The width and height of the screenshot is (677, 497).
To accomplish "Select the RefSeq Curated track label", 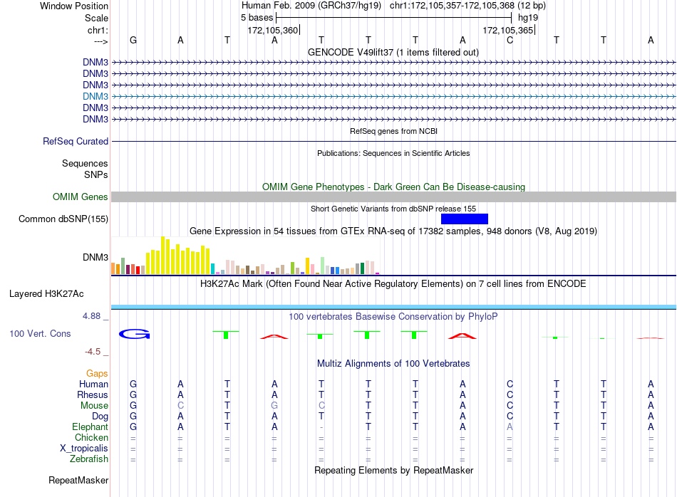I will point(76,141).
